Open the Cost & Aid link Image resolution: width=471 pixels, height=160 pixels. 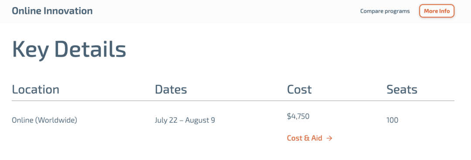tap(309, 138)
